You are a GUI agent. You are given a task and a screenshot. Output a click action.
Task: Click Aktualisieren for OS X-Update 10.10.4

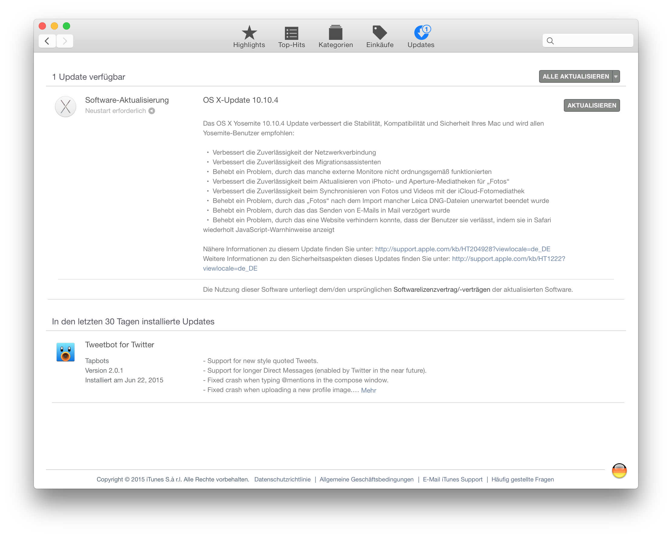coord(592,105)
